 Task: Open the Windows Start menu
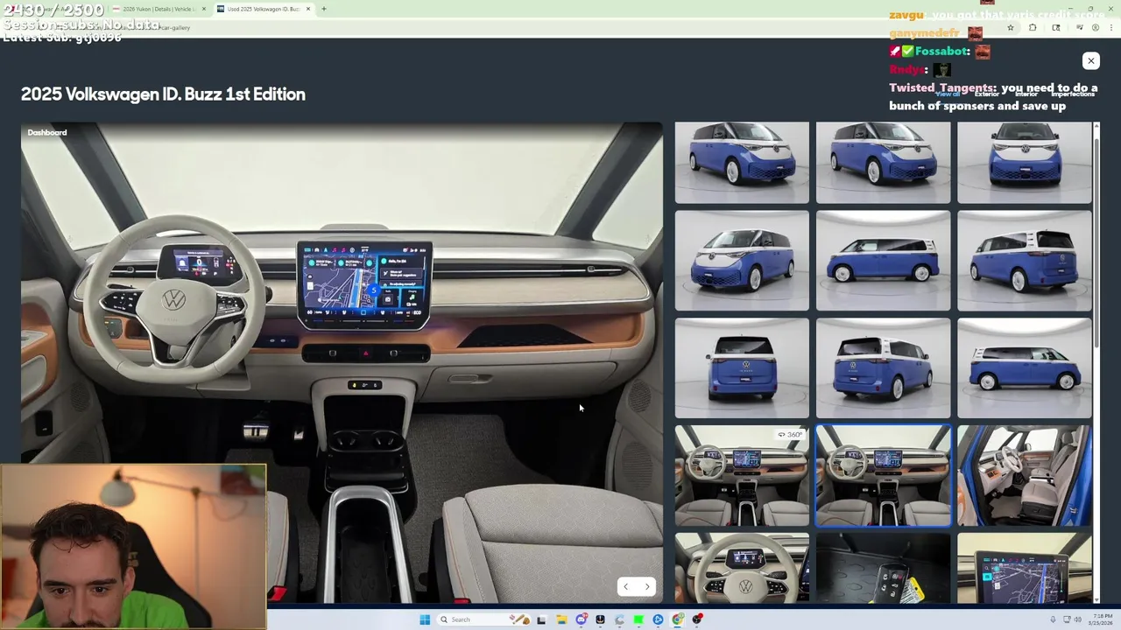(425, 619)
